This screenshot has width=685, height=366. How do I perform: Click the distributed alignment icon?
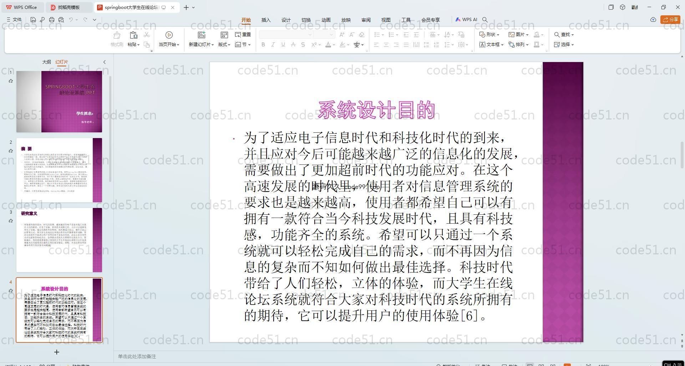tap(416, 45)
